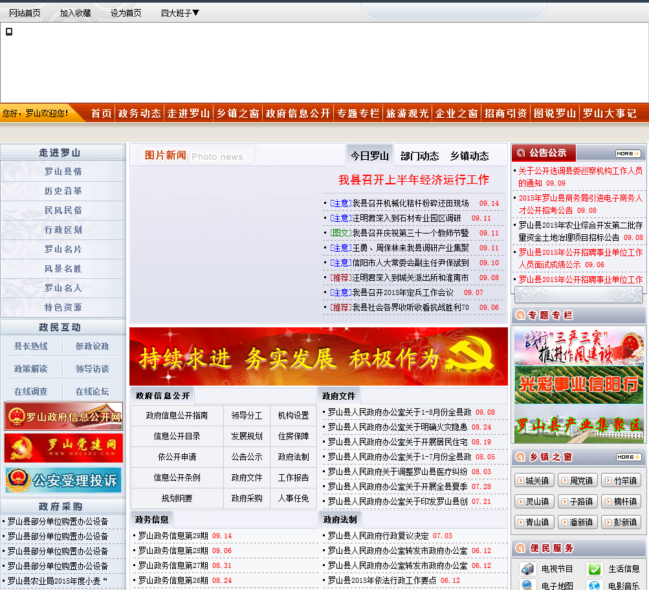Click the green phone 生活信息 icon
Viewport: 649px width, 590px height.
[x=594, y=569]
